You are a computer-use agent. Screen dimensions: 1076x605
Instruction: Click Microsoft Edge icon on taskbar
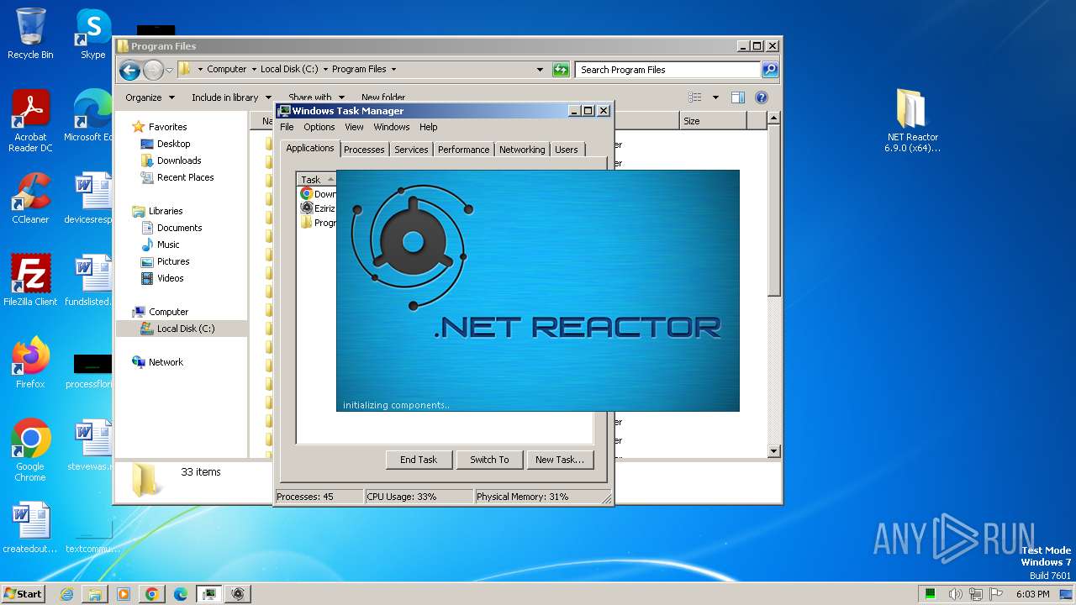click(x=181, y=594)
